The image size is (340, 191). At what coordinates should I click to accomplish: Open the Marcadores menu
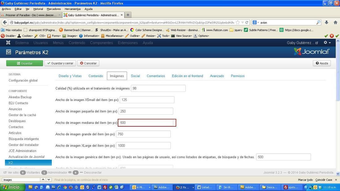point(54,9)
